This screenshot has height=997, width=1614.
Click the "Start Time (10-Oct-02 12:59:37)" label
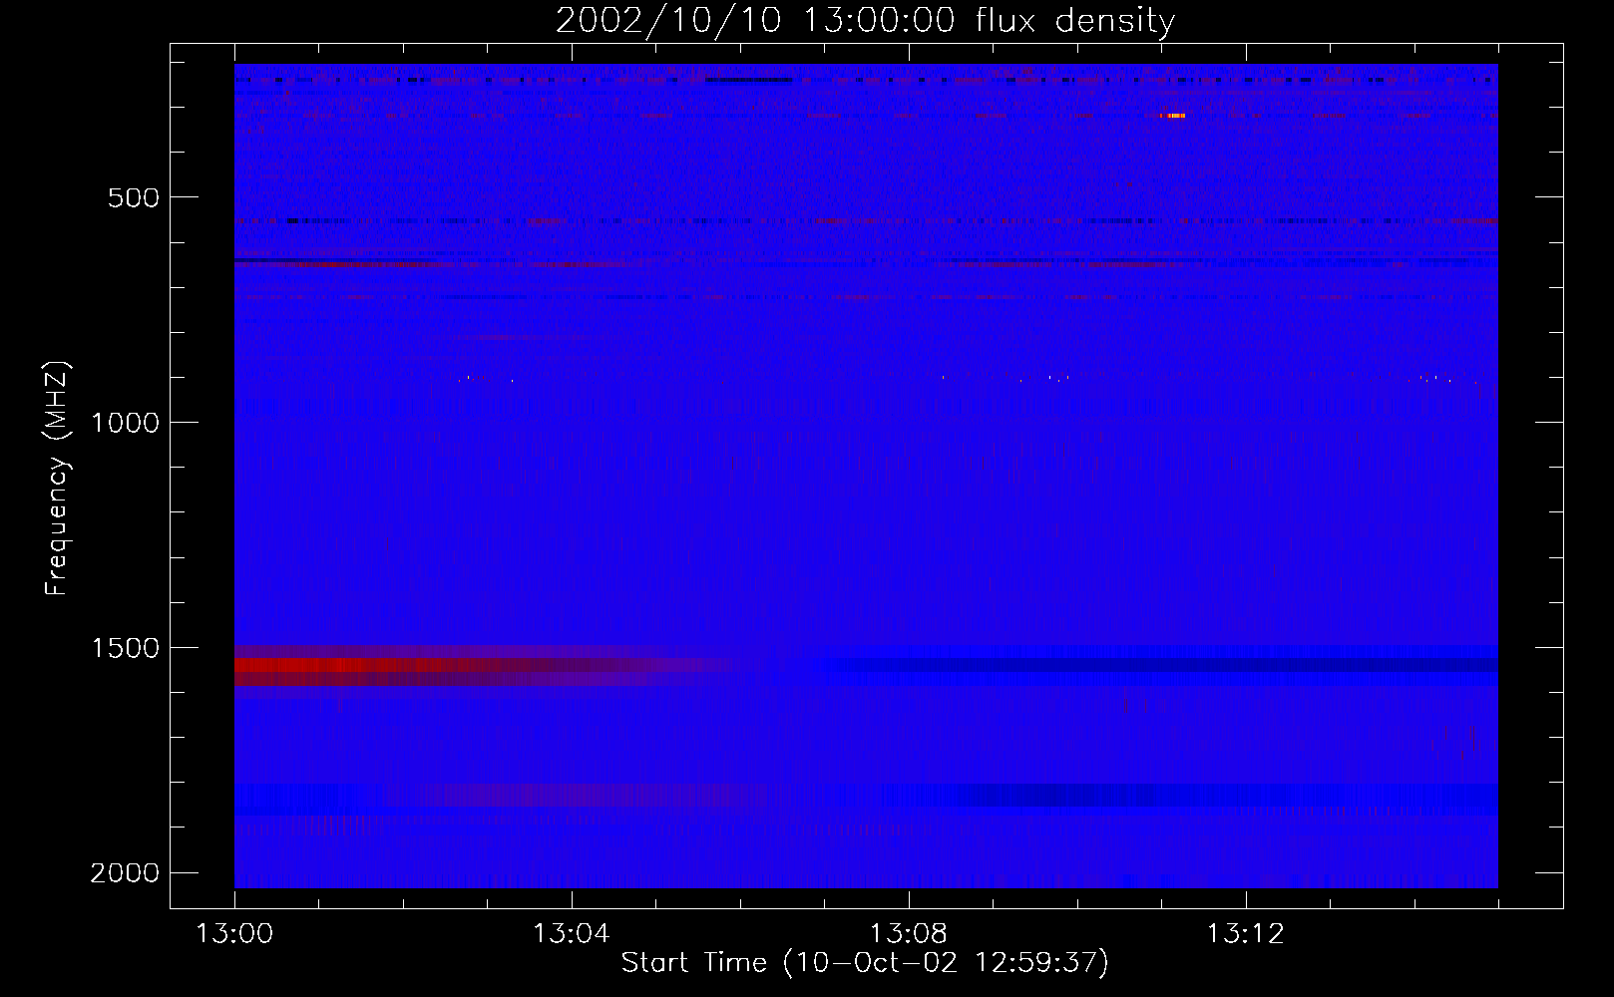pyautogui.click(x=865, y=963)
